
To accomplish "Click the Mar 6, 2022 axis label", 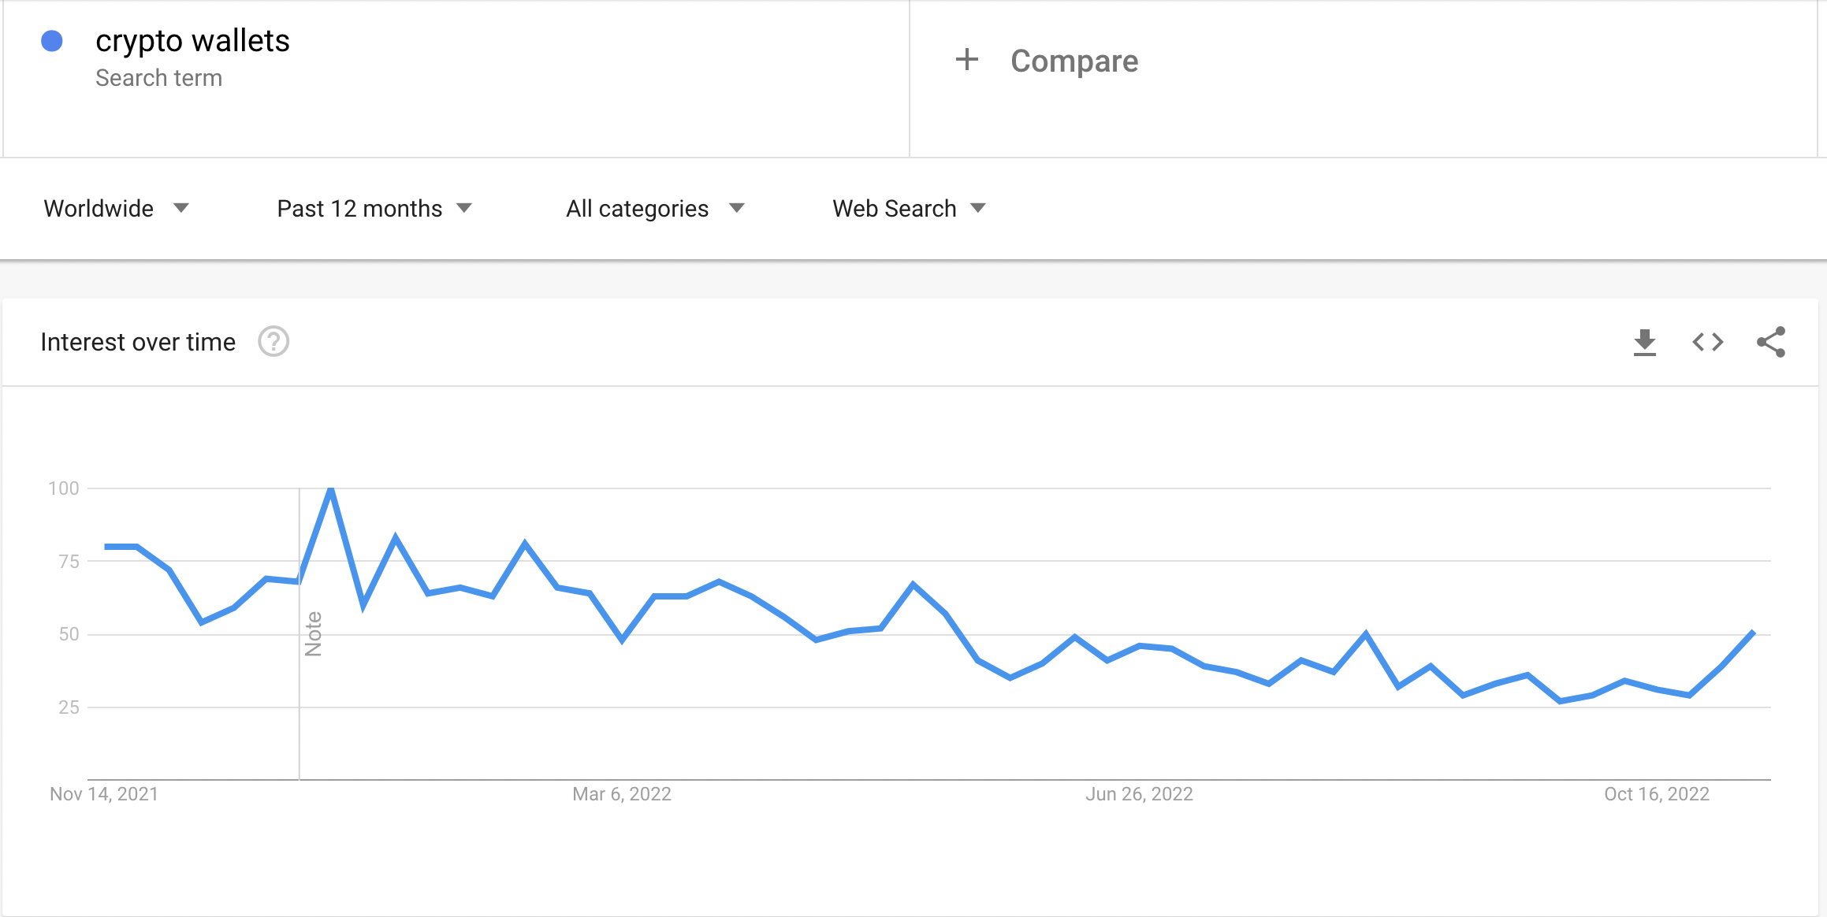I will pos(621,794).
